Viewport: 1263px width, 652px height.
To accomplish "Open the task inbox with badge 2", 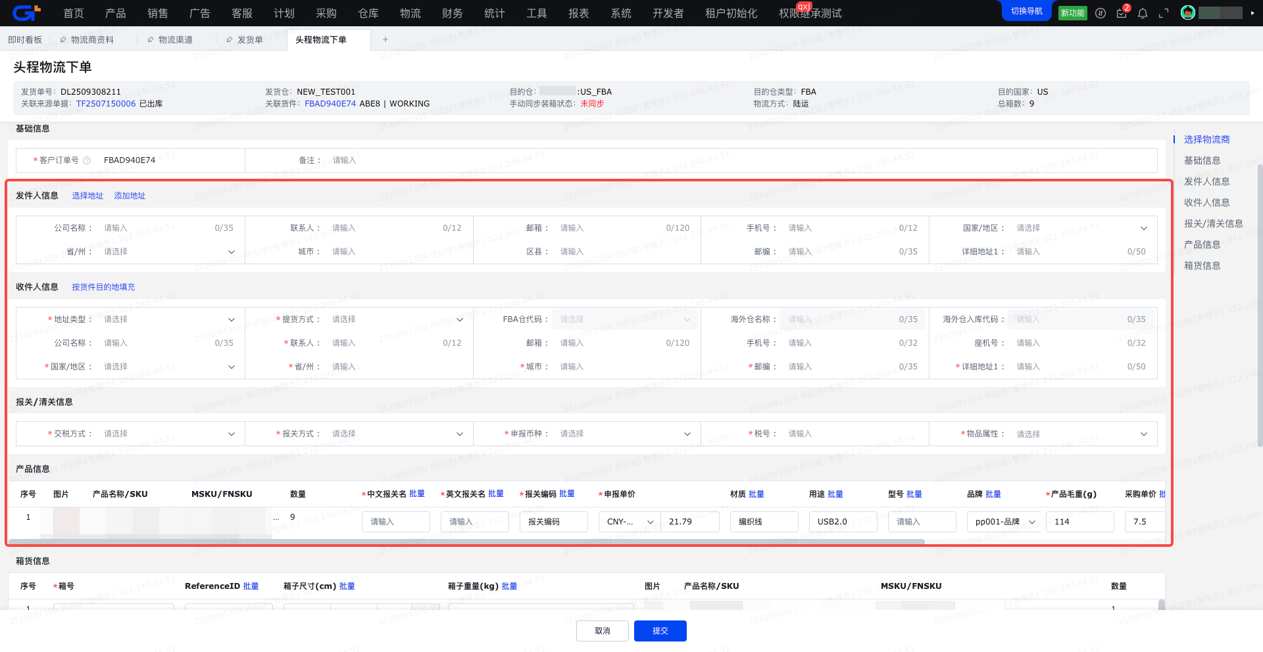I will (x=1122, y=13).
